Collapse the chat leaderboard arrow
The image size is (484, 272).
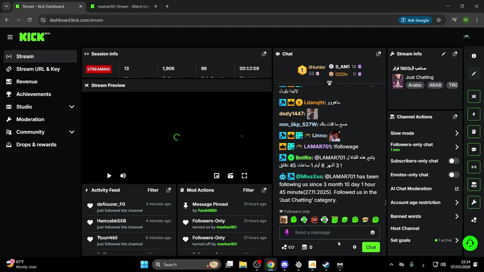[x=329, y=83]
